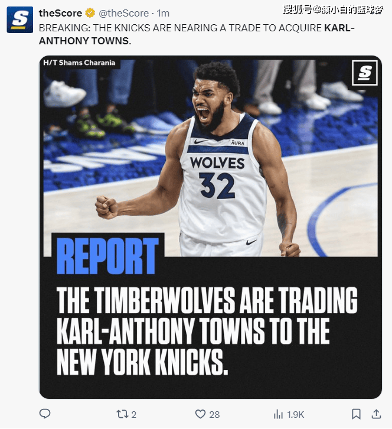Click the reply speech bubble icon
Viewport: 392px width, 429px height.
[x=45, y=414]
